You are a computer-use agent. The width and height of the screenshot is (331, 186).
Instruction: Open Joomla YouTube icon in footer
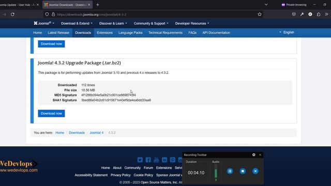click(156, 160)
